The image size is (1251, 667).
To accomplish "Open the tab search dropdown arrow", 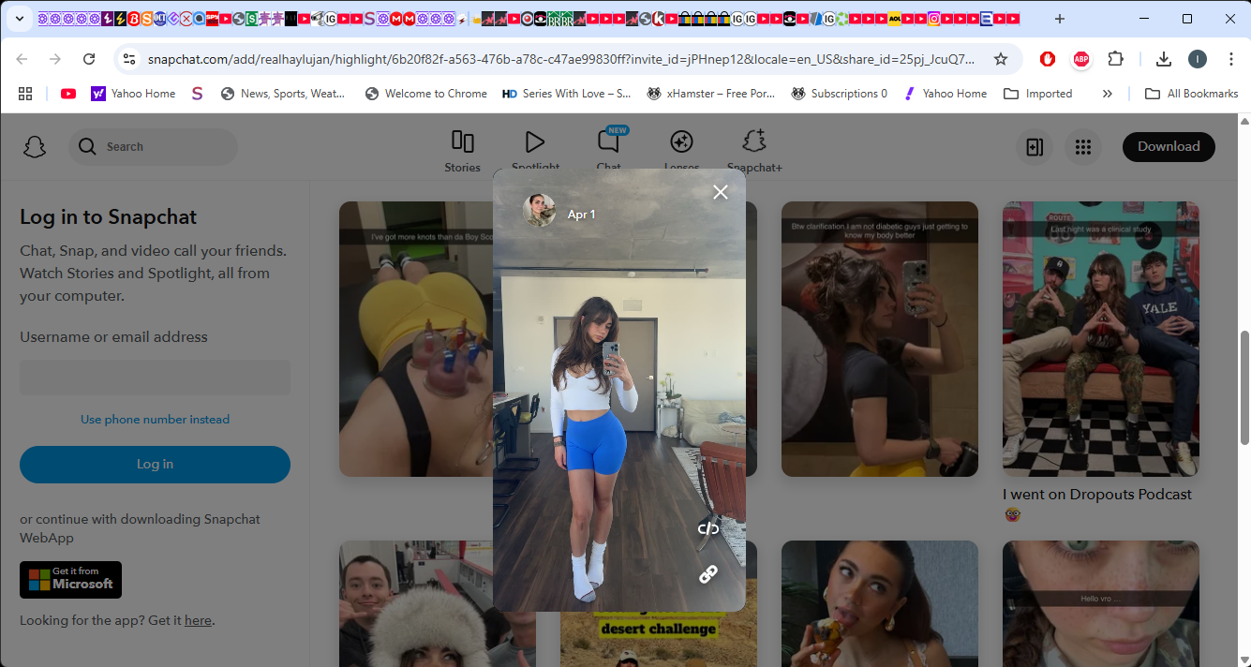I will tap(19, 19).
